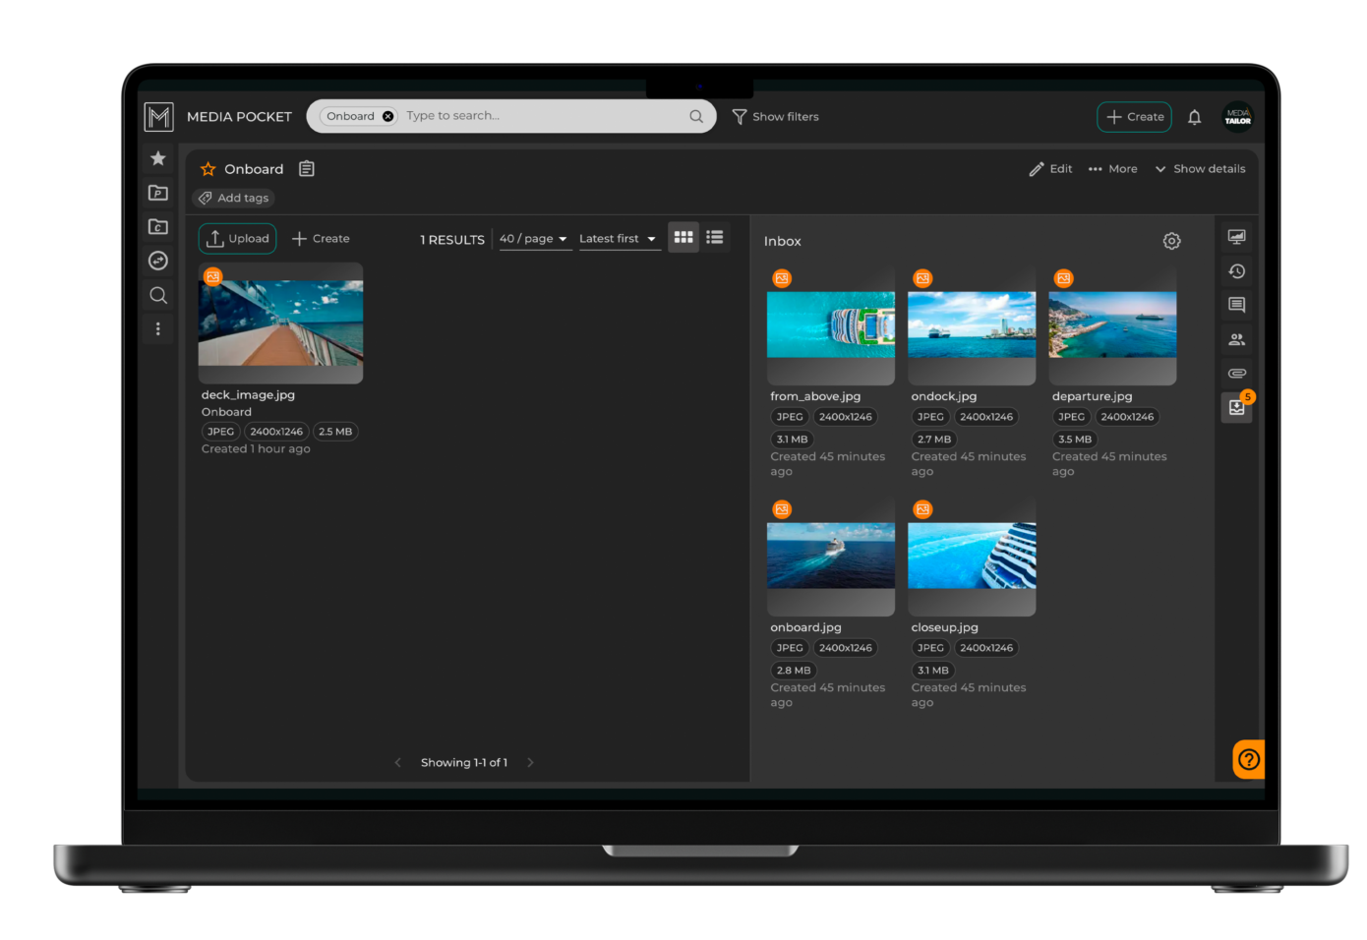Switch results to grid view
This screenshot has height=940, width=1367.
(683, 237)
